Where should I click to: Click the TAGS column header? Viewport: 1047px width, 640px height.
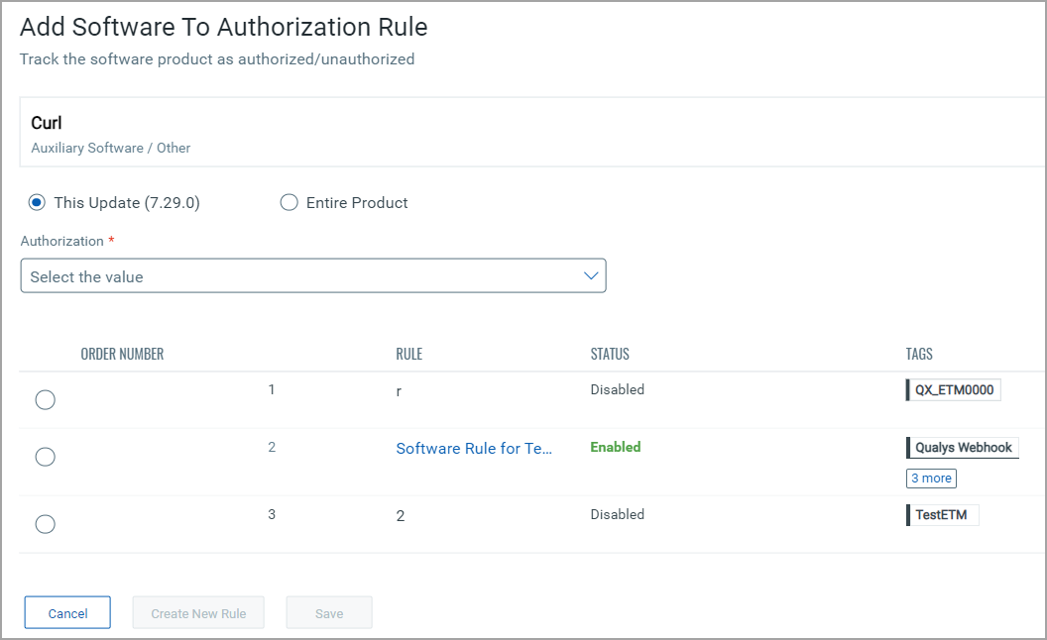919,354
